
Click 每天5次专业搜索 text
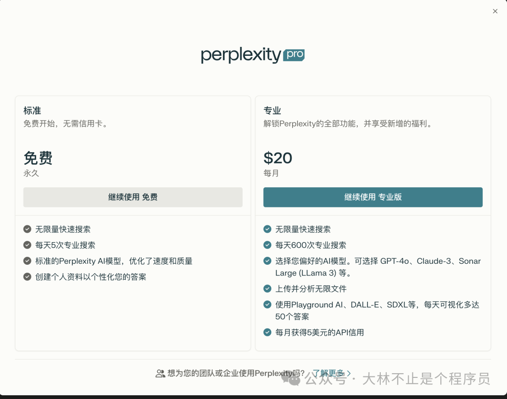pos(65,245)
